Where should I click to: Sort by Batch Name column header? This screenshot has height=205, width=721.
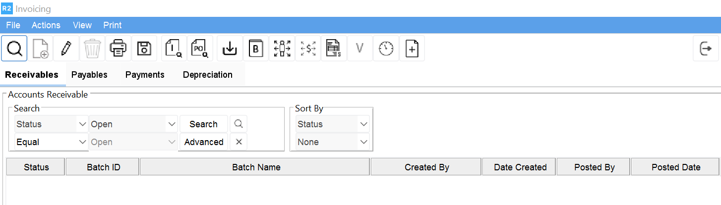pos(256,167)
